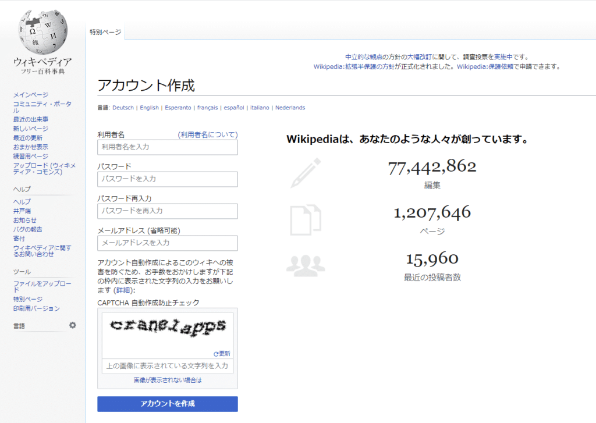
Task: Click the 1,207,646 pages count
Action: 432,213
